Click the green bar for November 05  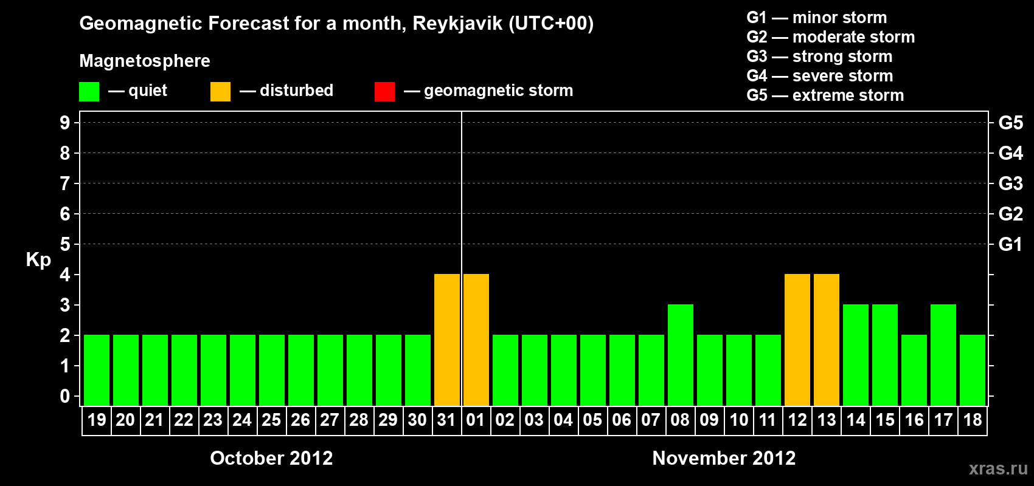593,370
